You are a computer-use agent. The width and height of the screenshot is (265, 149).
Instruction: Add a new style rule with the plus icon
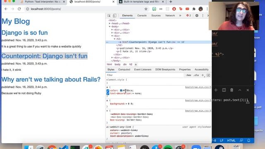tap(202, 75)
